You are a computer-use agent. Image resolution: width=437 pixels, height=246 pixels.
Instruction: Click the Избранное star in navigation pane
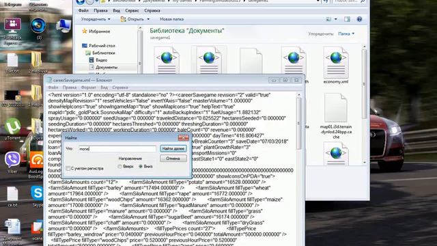tap(85, 31)
